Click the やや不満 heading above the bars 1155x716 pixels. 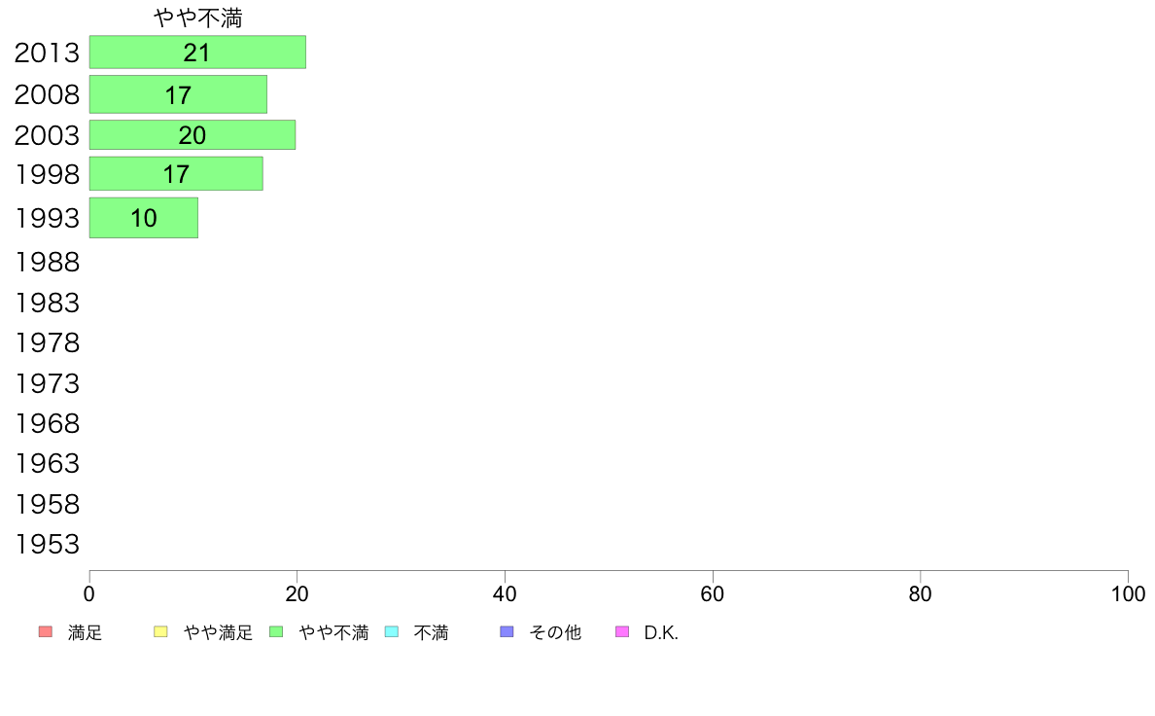point(198,18)
